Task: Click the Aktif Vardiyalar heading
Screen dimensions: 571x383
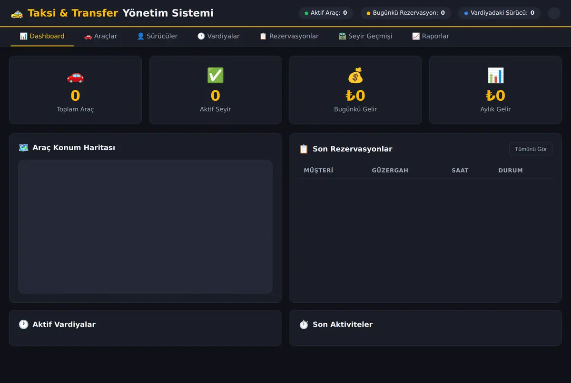Action: click(64, 324)
